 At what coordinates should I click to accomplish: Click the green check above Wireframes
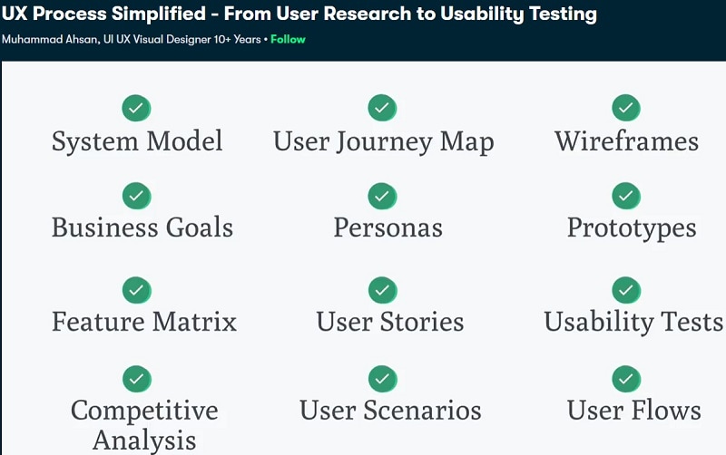[x=626, y=108]
